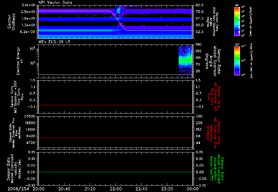Click the "22:40" time tick label
Image resolution: width=278 pixels, height=192 pixels.
click(x=141, y=189)
